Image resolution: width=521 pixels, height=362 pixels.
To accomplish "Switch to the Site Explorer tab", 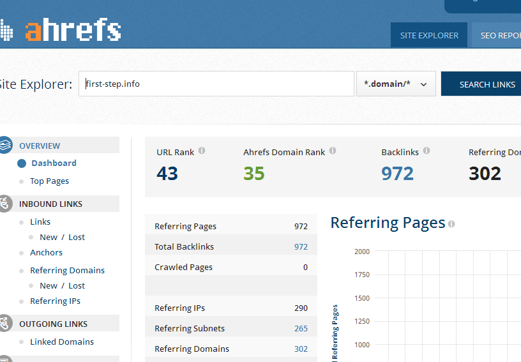I will (x=429, y=35).
